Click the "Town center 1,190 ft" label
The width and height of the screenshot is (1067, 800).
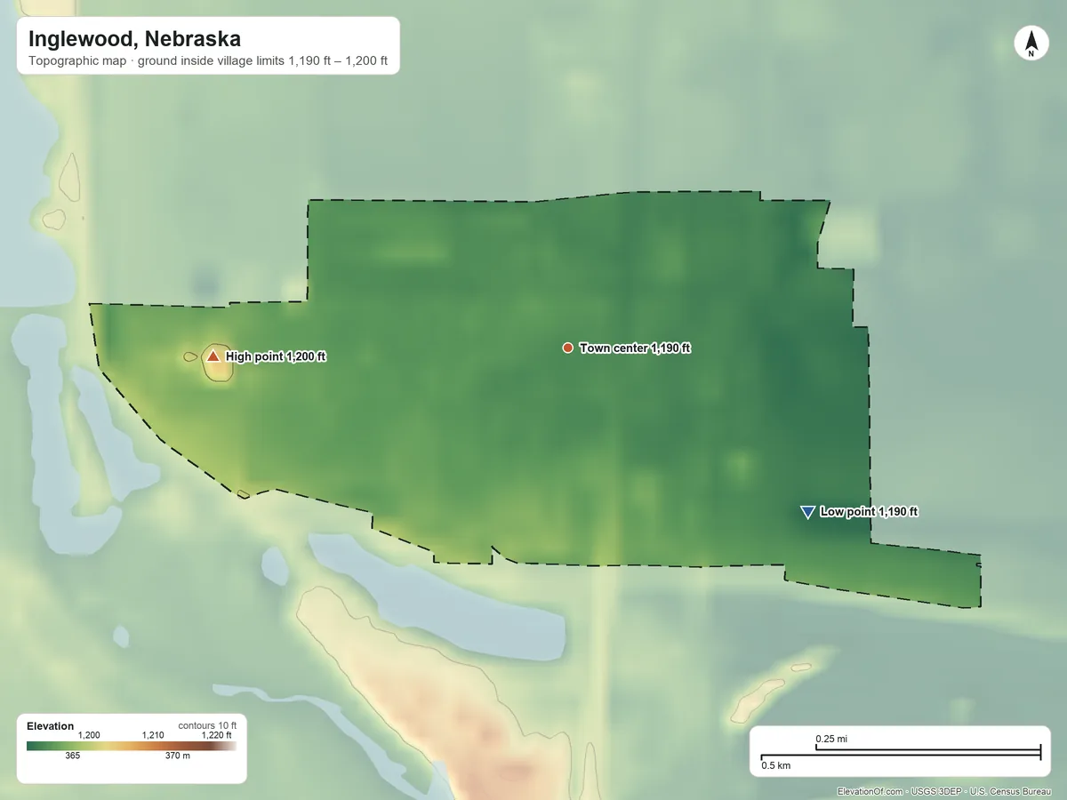click(x=635, y=348)
